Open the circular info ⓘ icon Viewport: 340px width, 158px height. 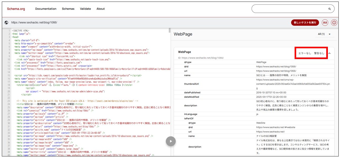tap(334, 23)
